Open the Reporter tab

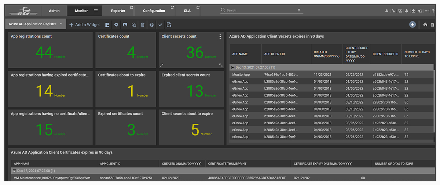pos(118,11)
